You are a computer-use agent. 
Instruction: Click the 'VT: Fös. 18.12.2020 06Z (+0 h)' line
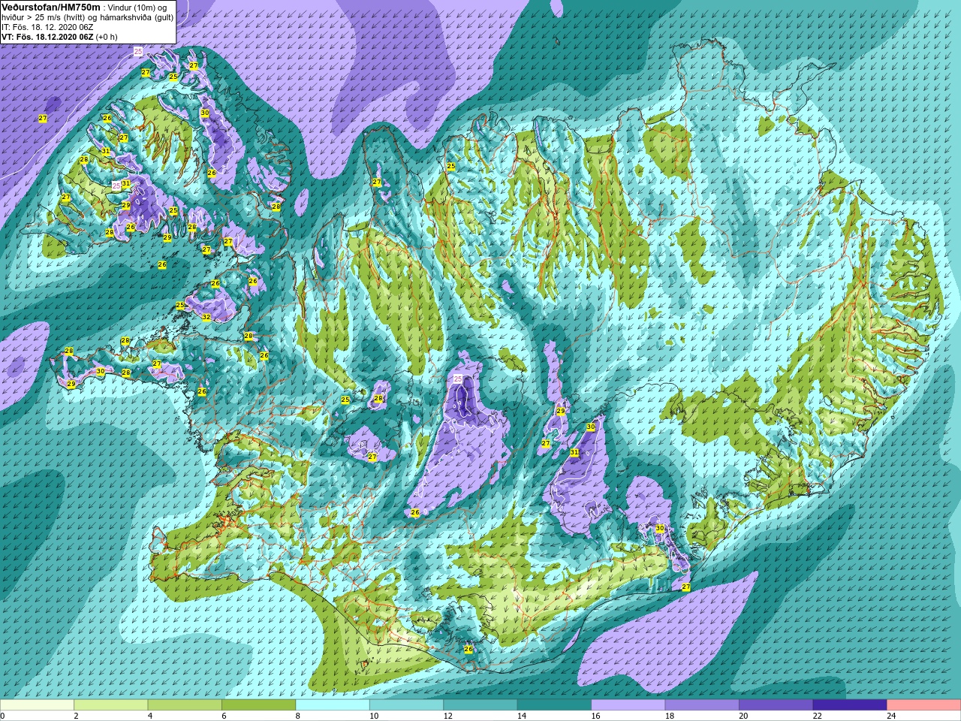pyautogui.click(x=59, y=36)
